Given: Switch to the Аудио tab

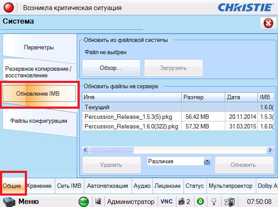Looking at the screenshot, I should (142, 186).
